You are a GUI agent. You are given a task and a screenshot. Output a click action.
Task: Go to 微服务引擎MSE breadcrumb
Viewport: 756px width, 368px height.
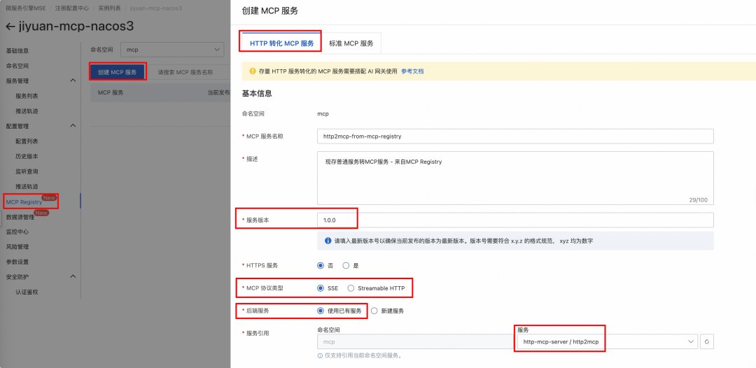tap(26, 8)
